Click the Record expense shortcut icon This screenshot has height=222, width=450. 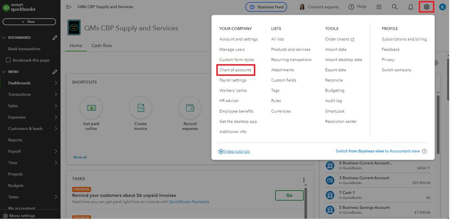pos(190,108)
